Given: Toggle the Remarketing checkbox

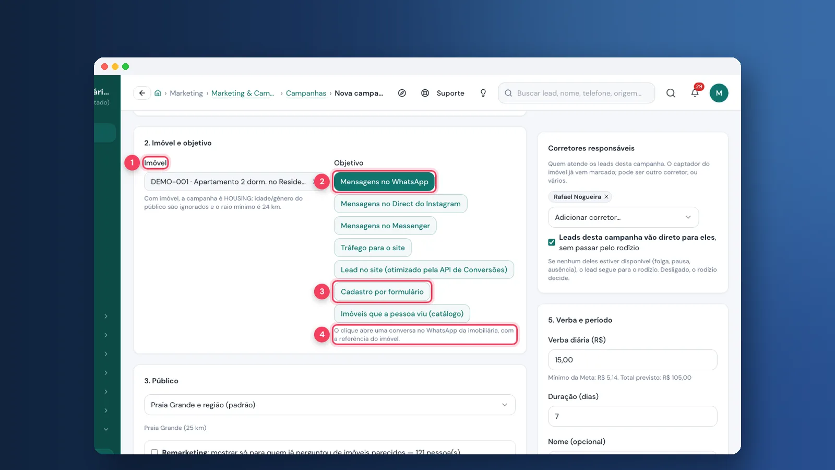Looking at the screenshot, I should pos(154,452).
